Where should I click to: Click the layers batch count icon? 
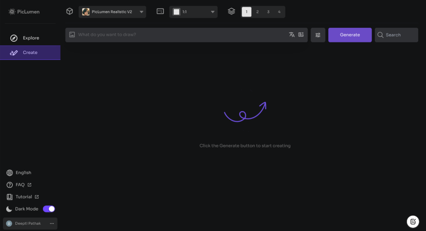click(x=231, y=12)
